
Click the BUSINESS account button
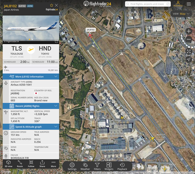pyautogui.click(x=178, y=4)
